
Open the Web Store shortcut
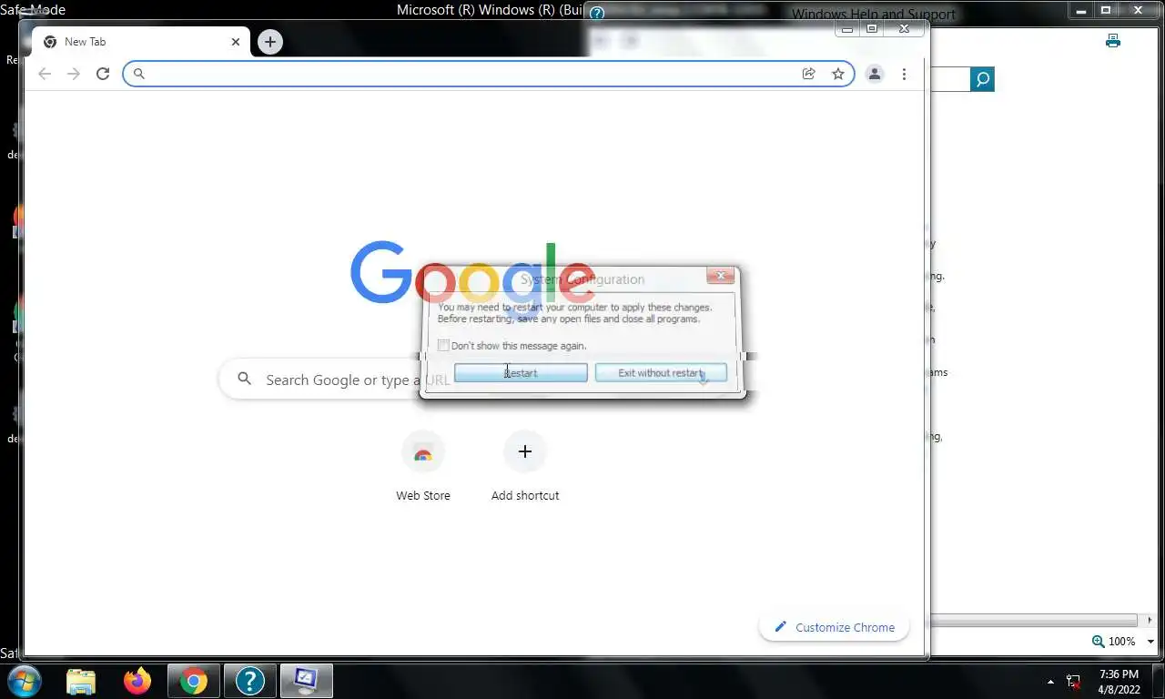point(423,467)
